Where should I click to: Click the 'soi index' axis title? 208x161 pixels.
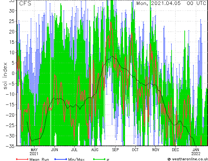pyautogui.click(x=5, y=76)
